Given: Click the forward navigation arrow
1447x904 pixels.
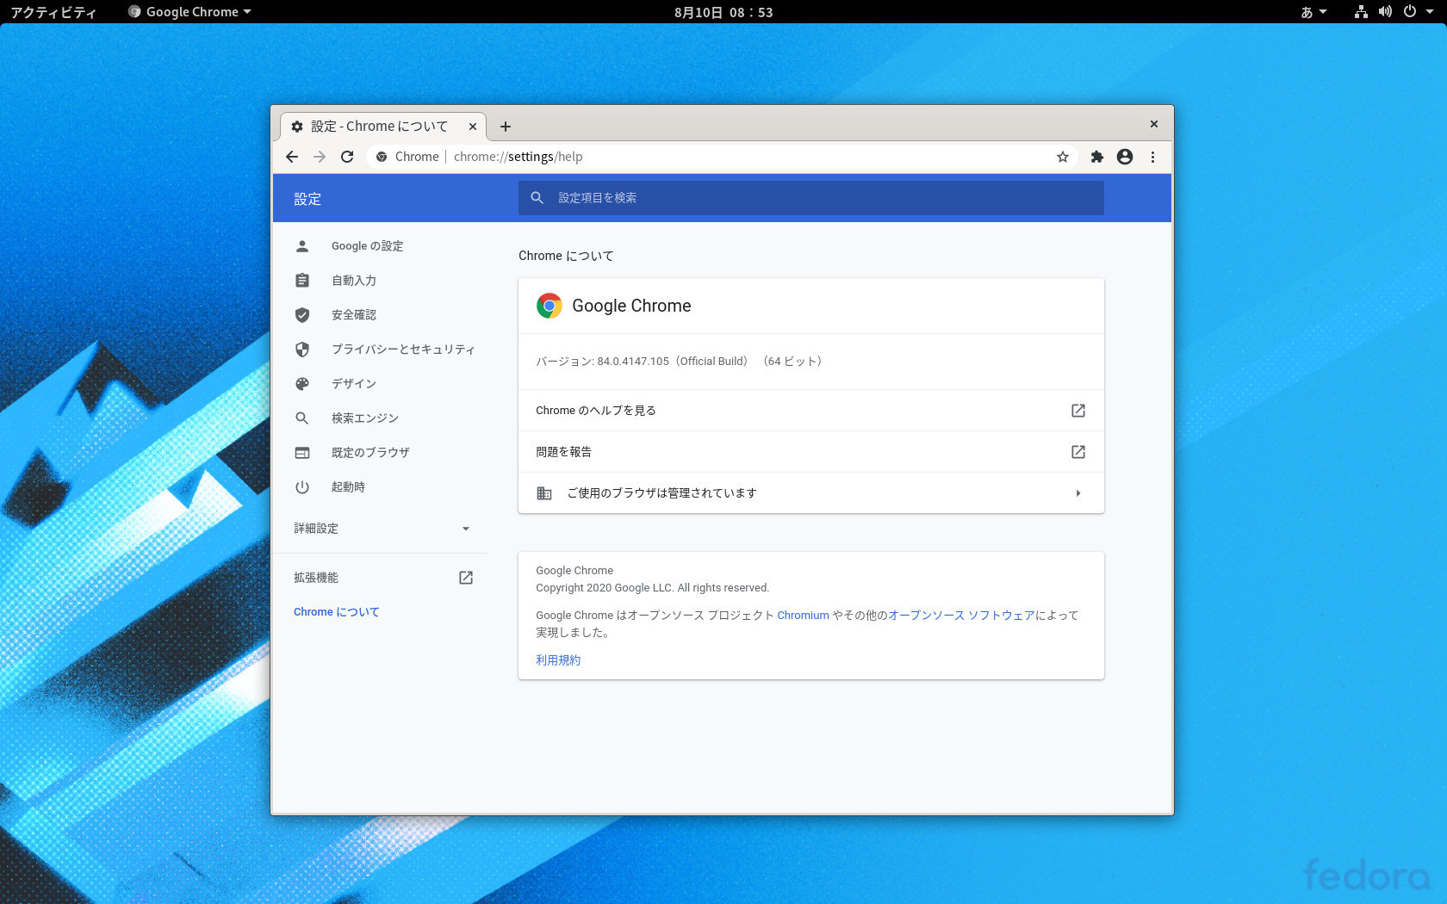Looking at the screenshot, I should (320, 157).
